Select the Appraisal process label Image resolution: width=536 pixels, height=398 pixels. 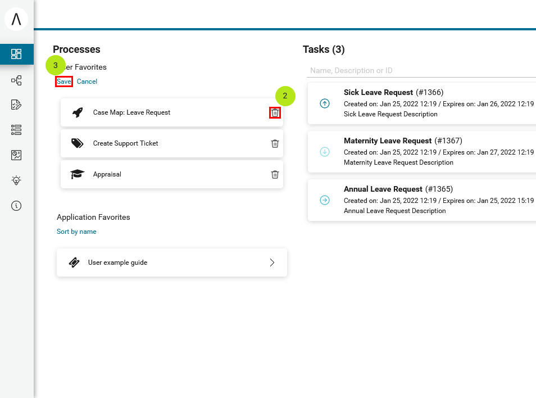(x=107, y=174)
